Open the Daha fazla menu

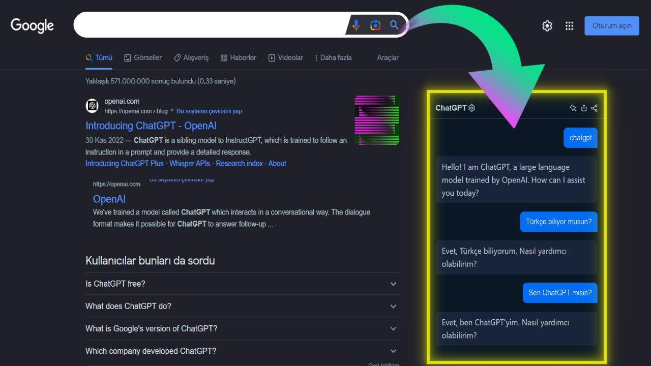333,58
